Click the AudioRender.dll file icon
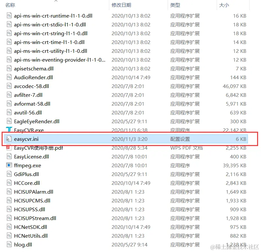Screen dimensions: 261x252 point(9,77)
